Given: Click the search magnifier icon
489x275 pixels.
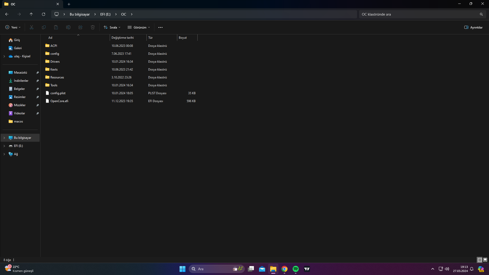Looking at the screenshot, I should pyautogui.click(x=481, y=14).
